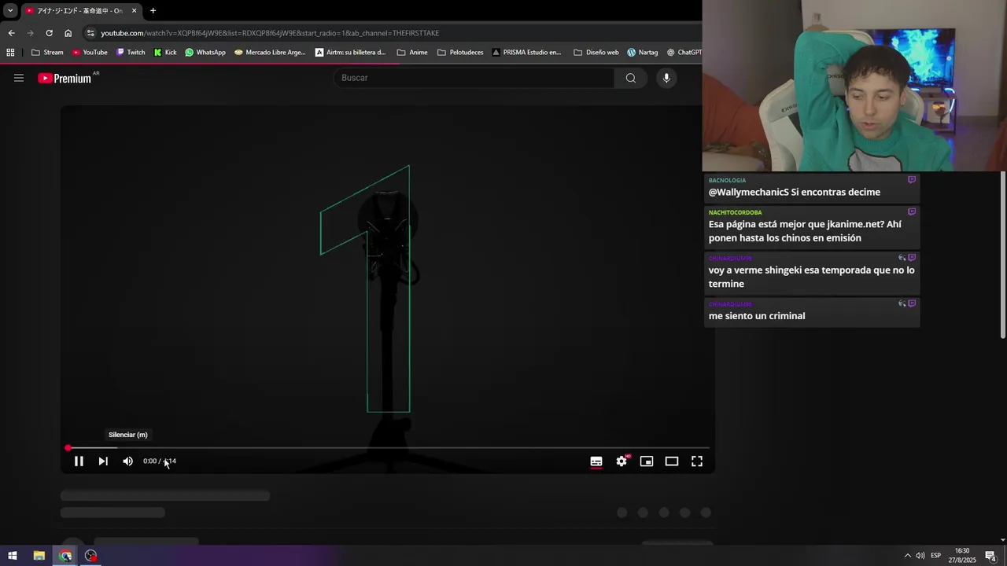
Task: Close the current YouTube tab
Action: click(135, 10)
